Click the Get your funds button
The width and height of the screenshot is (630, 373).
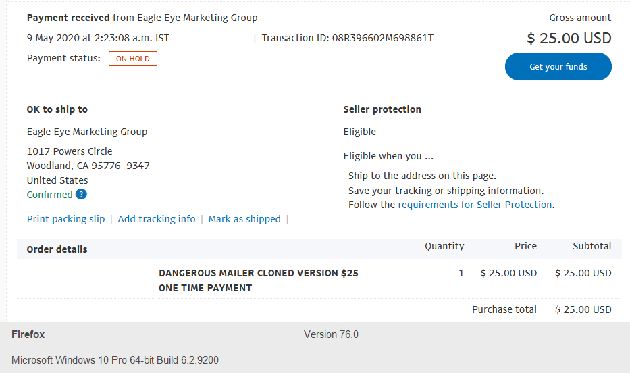coord(558,67)
